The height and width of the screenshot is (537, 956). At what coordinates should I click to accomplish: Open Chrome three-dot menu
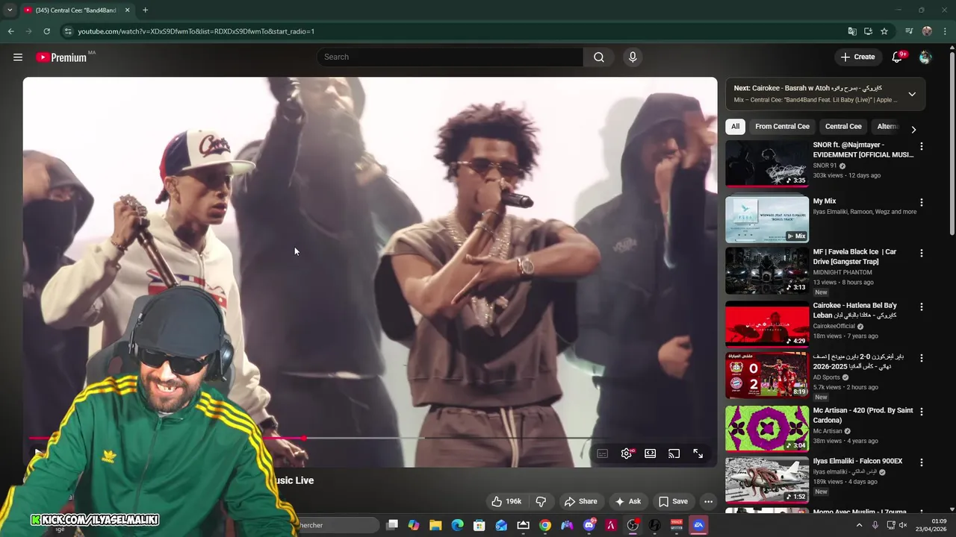tap(945, 31)
